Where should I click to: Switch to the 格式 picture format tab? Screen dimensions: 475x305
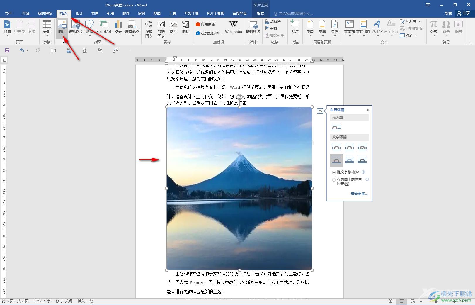(x=261, y=13)
